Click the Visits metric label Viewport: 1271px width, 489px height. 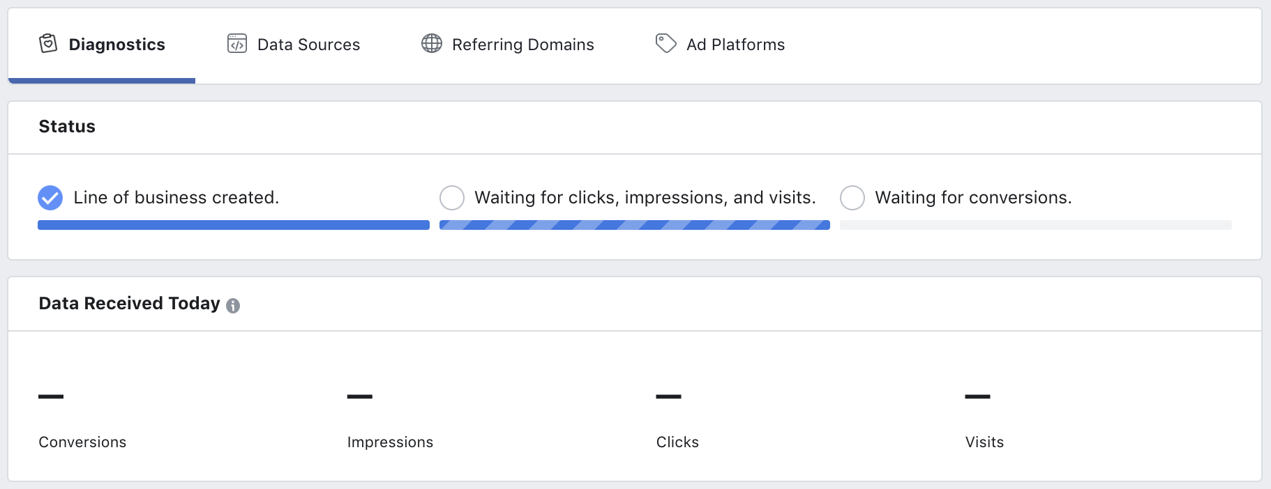tap(984, 442)
